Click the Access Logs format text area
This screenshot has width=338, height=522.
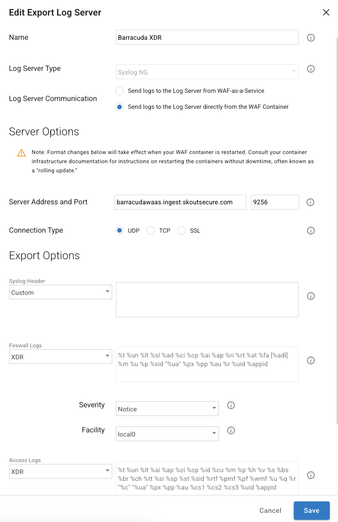click(x=207, y=479)
